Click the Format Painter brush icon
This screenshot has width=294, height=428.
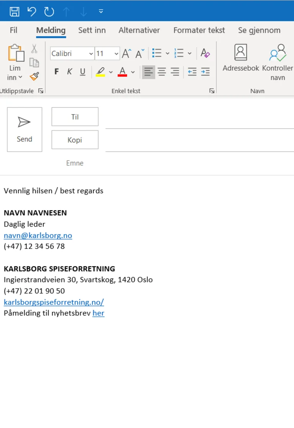tap(34, 76)
